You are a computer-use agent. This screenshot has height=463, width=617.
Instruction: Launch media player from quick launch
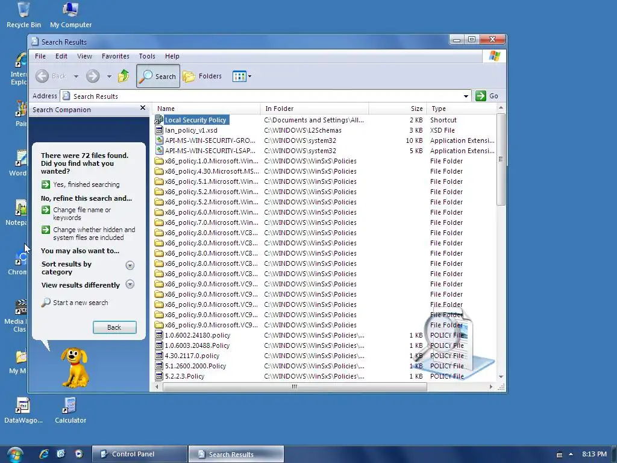click(x=79, y=454)
